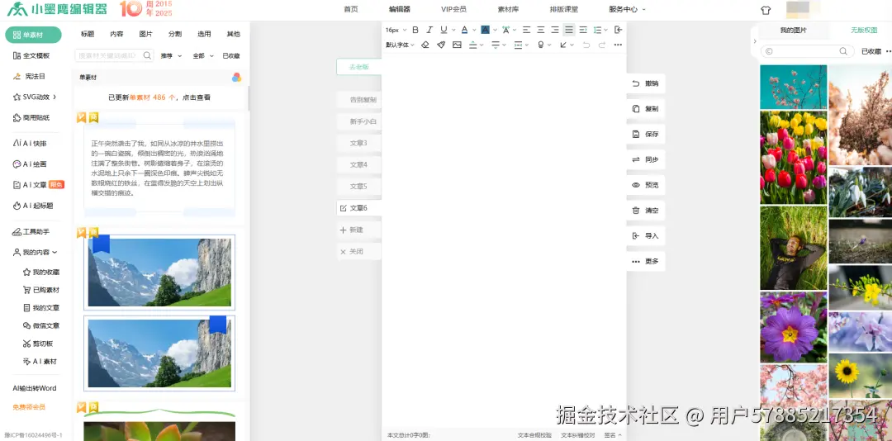
Task: Open the 全部 filter dropdown
Action: click(x=203, y=56)
